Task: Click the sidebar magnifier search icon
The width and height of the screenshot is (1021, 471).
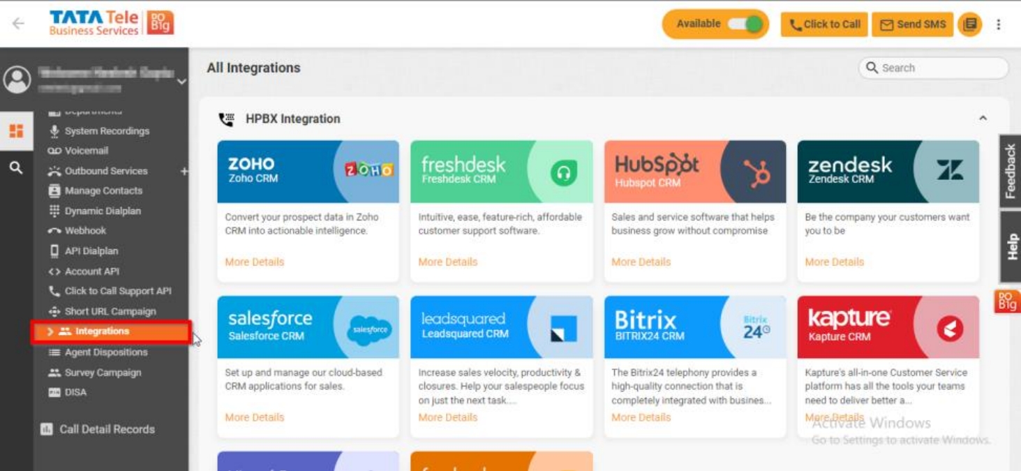Action: [x=16, y=167]
